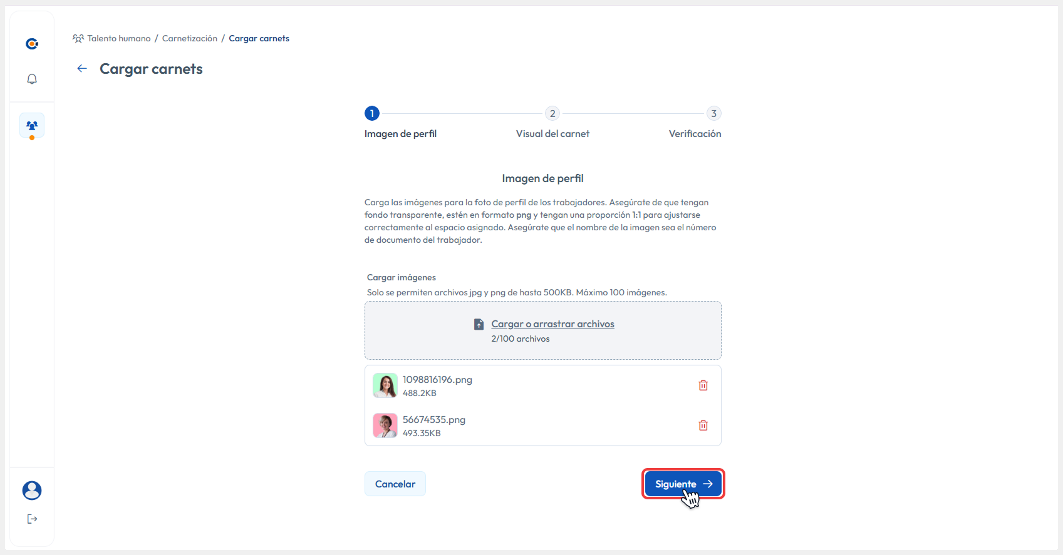Open user profile avatar icon
This screenshot has height=555, width=1063.
(32, 491)
